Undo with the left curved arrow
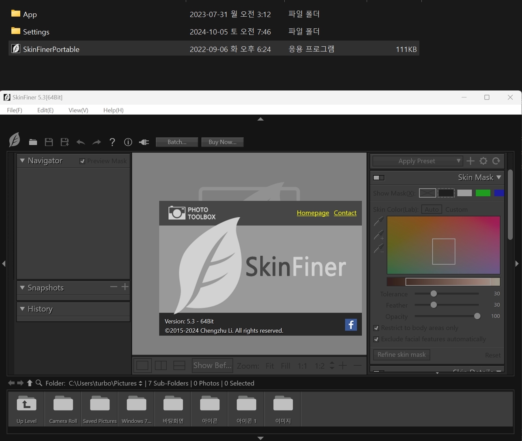The image size is (522, 441). tap(81, 142)
